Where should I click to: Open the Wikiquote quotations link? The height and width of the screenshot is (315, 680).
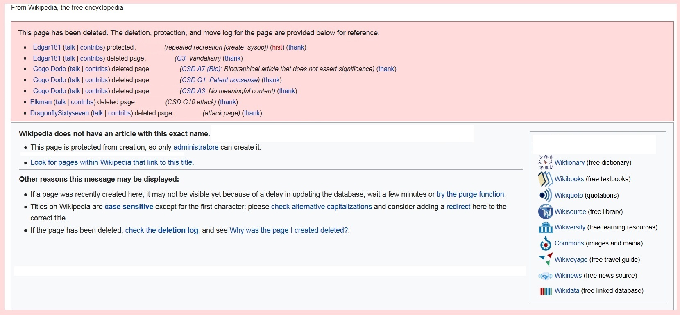click(x=569, y=195)
